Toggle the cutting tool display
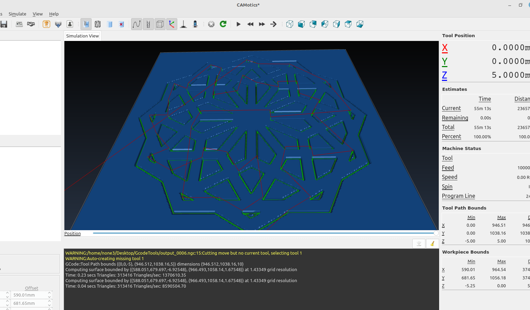The image size is (530, 310). pyautogui.click(x=148, y=24)
